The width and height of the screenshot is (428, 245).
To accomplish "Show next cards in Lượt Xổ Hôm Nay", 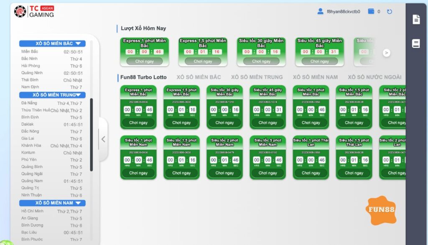I will pyautogui.click(x=386, y=53).
